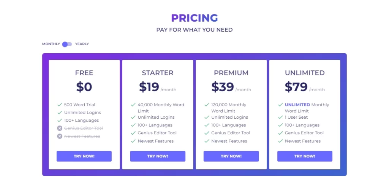389x191 pixels.
Task: Click the checkmark beside Unlimited Logins in Free
Action: tap(60, 113)
